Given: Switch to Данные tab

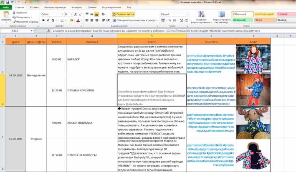Looking at the screenshot, I should [x=92, y=7].
